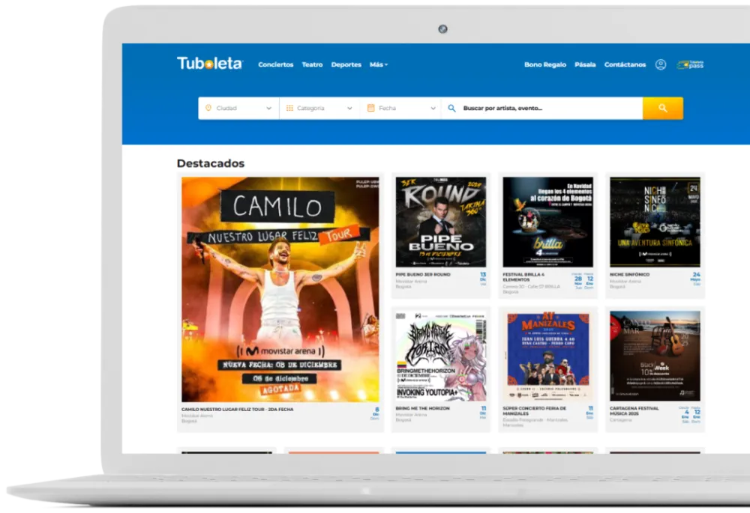Open the Contáctanos page

(625, 64)
